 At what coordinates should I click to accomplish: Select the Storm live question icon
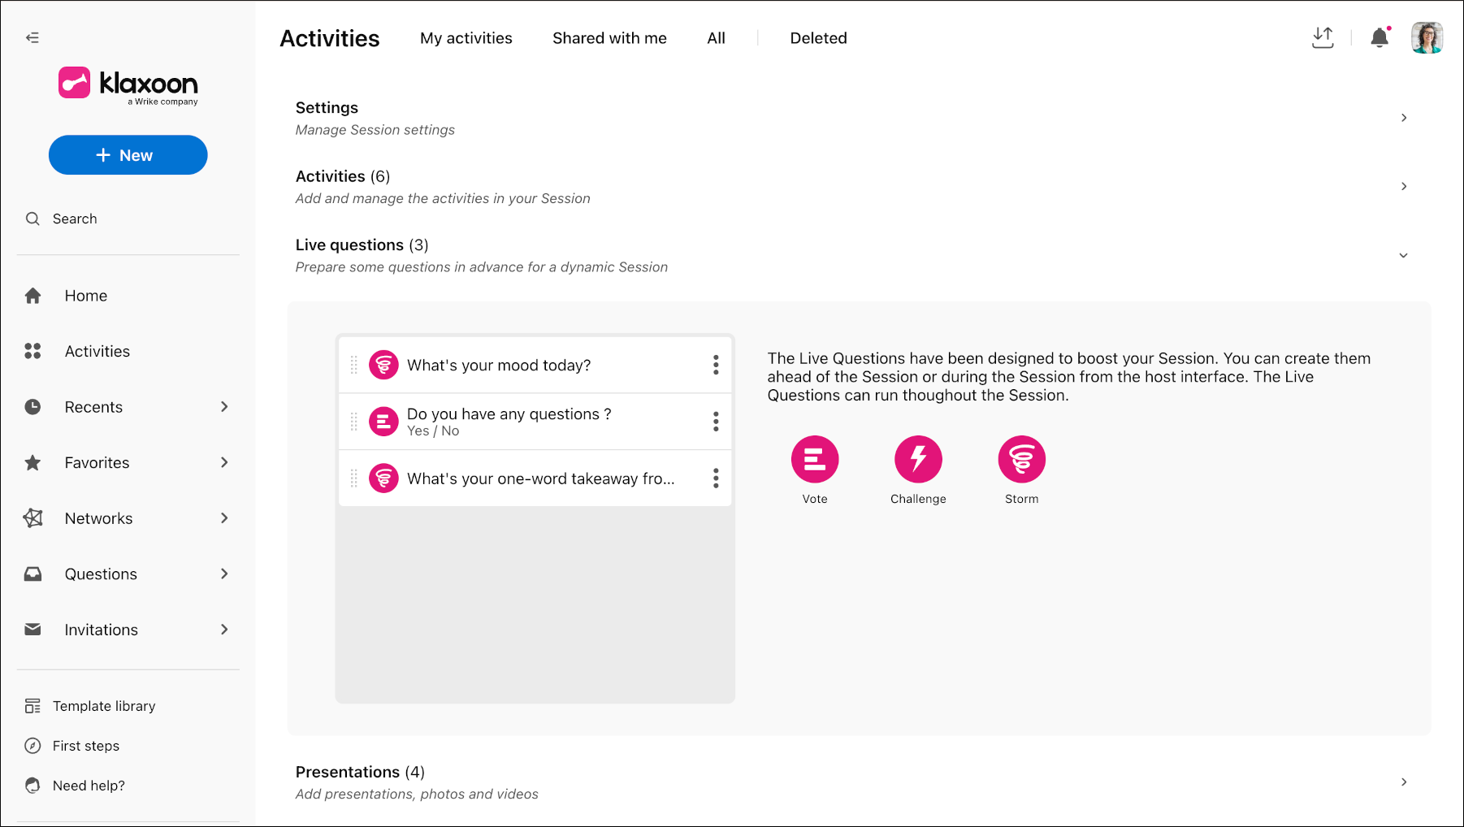pyautogui.click(x=1021, y=459)
